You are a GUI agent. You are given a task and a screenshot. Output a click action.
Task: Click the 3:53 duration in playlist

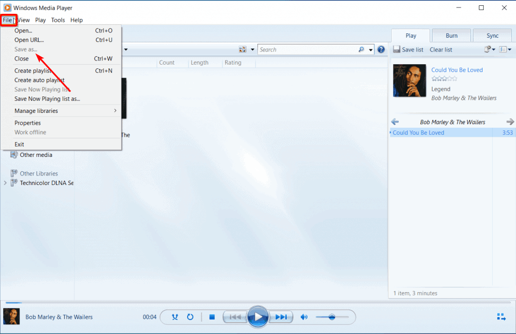click(508, 133)
